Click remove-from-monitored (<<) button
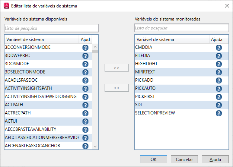Image resolution: width=233 pixels, height=167 pixels. pyautogui.click(x=116, y=88)
